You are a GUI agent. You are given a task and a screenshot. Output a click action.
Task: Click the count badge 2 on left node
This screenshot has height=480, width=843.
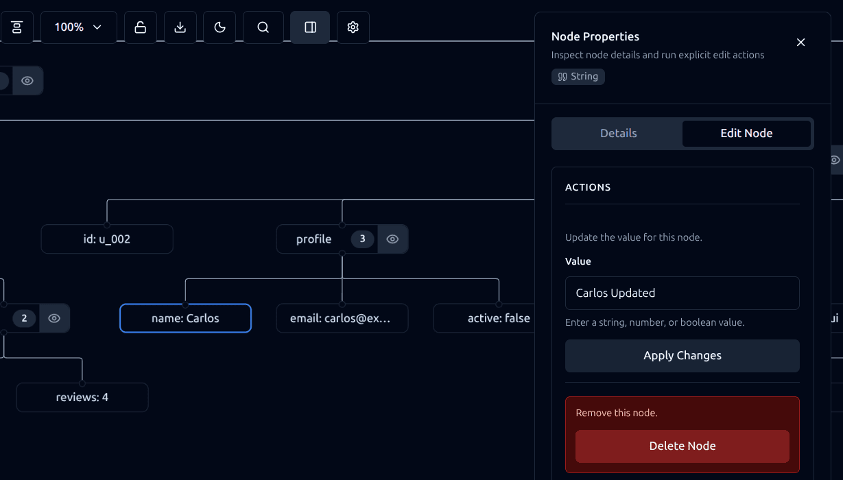pos(24,318)
